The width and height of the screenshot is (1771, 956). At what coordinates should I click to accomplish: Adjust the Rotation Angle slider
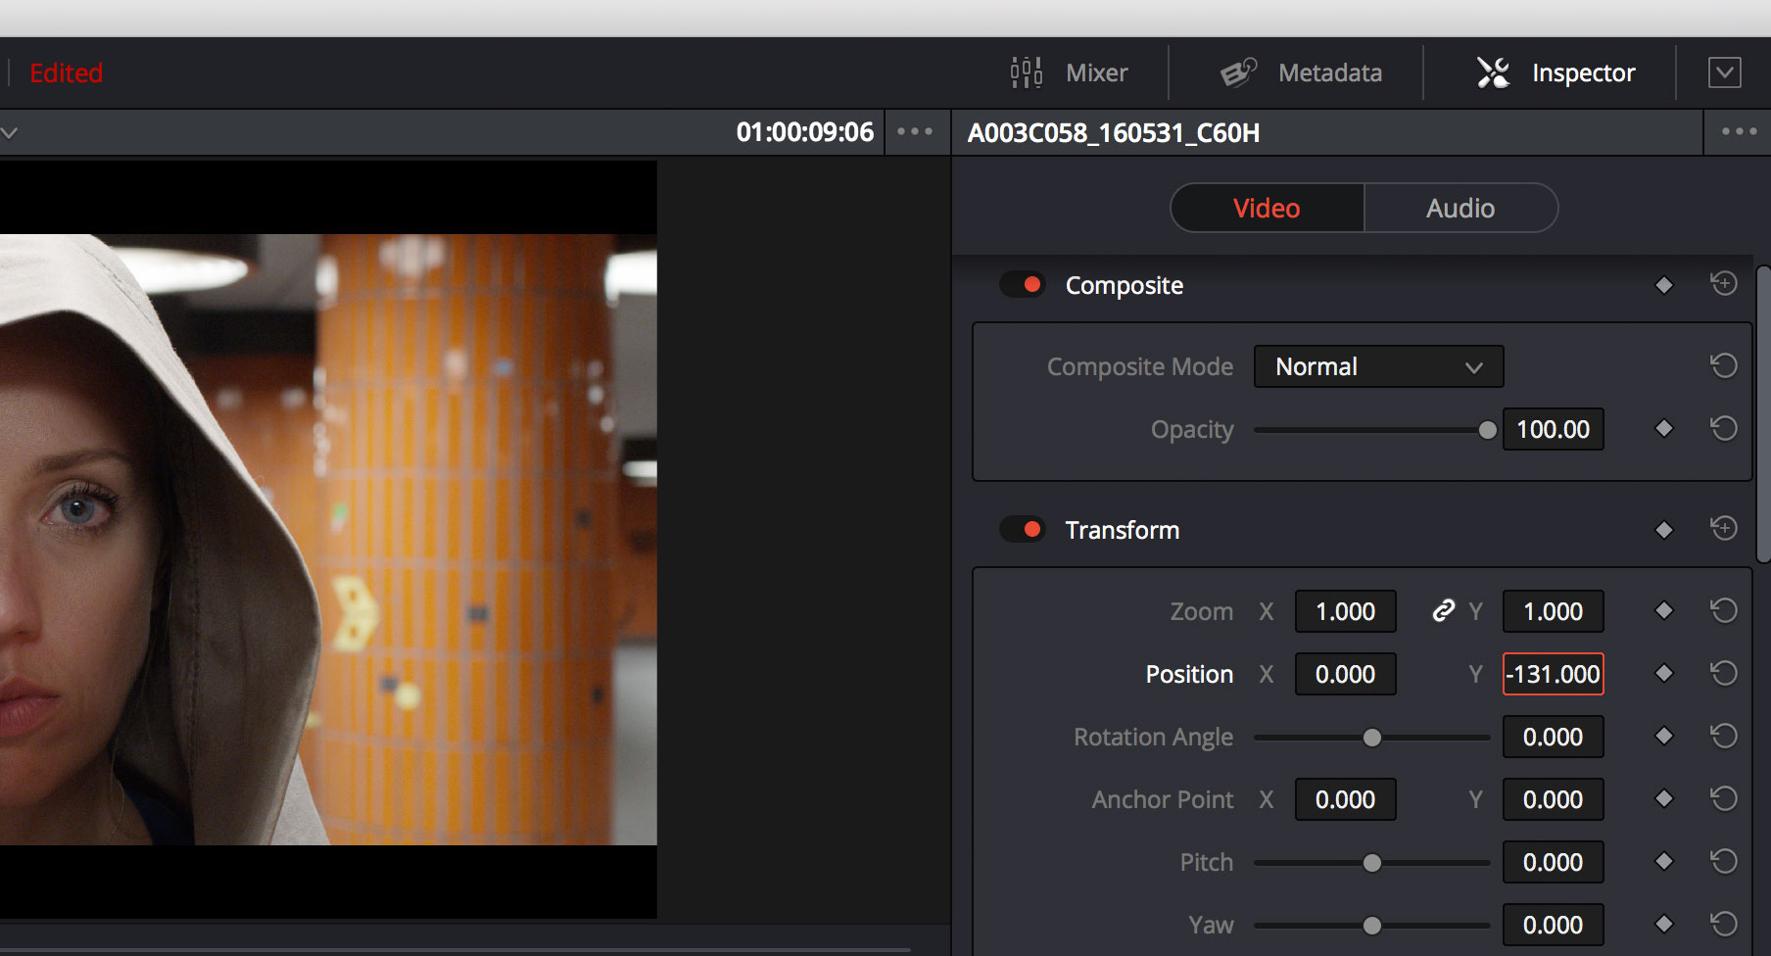(x=1371, y=738)
